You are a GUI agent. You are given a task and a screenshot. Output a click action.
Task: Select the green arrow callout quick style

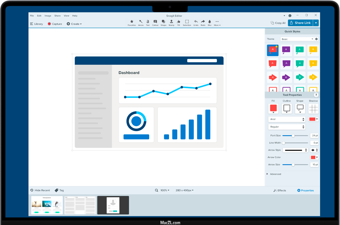[x=300, y=77]
